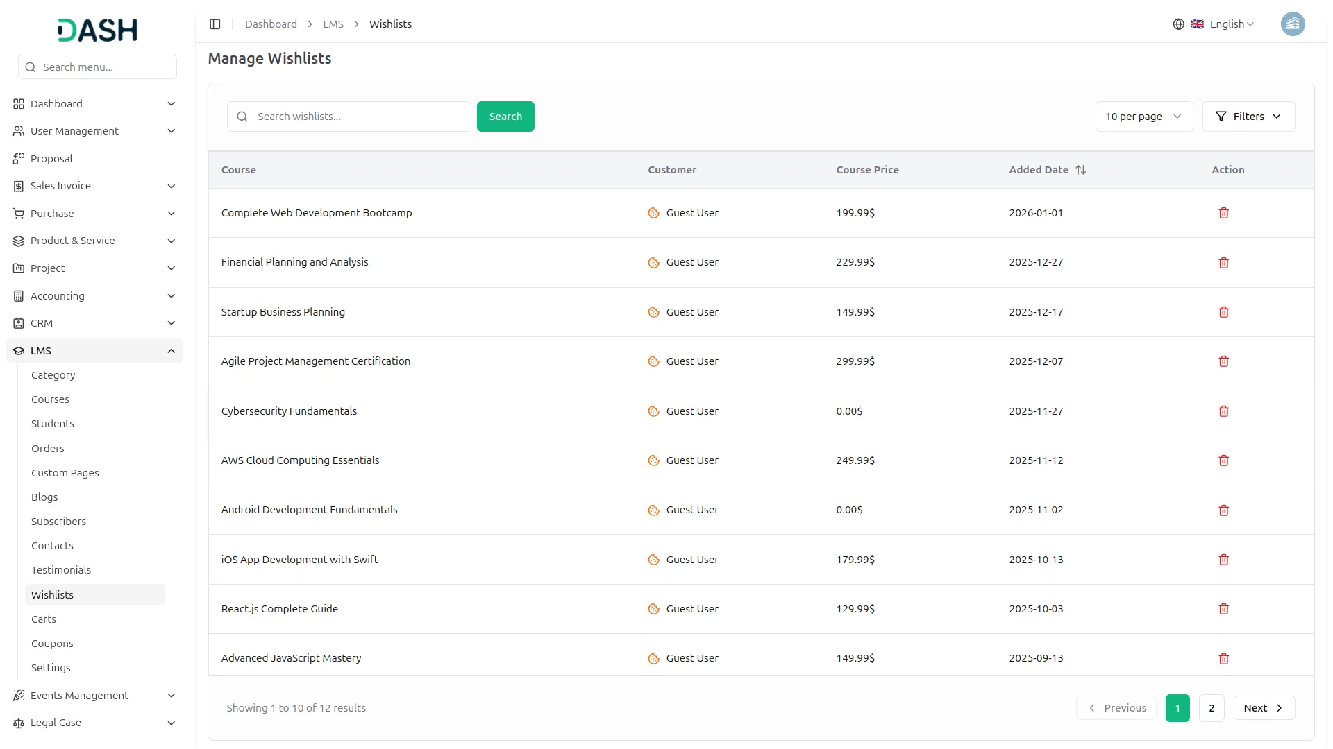Click the globe language icon
Viewport: 1333px width, 749px height.
(x=1178, y=24)
